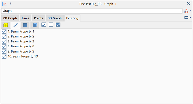Uncheck Beam Property 3 checkbox
This screenshot has height=104, width=193.
pyautogui.click(x=4, y=41)
